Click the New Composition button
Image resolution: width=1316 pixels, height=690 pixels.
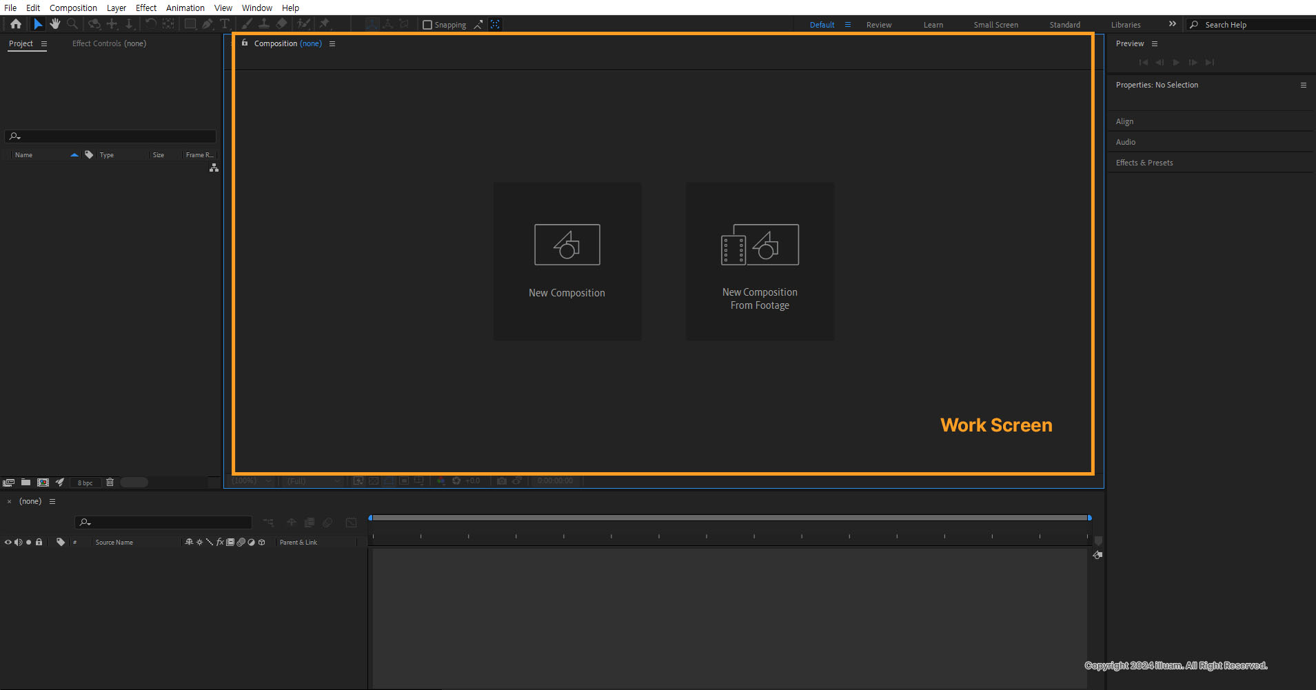point(567,261)
